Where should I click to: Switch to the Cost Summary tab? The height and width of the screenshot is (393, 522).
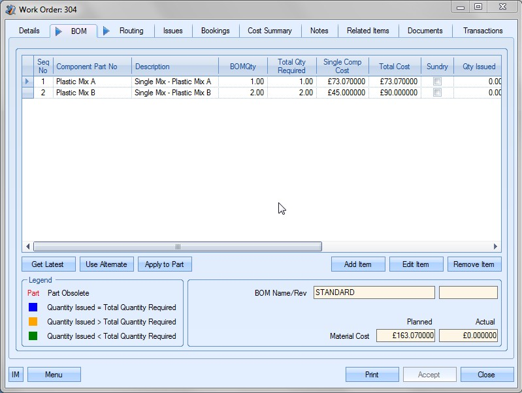pyautogui.click(x=270, y=31)
